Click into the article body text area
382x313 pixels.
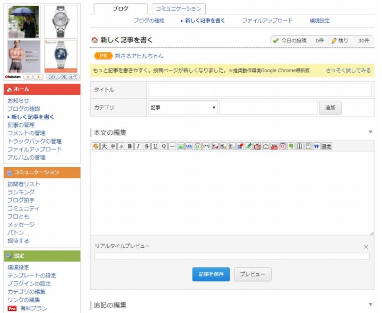(232, 194)
